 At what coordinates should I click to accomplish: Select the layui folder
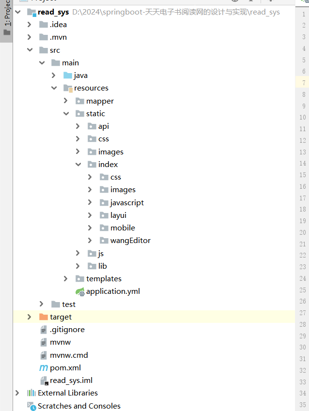point(118,215)
